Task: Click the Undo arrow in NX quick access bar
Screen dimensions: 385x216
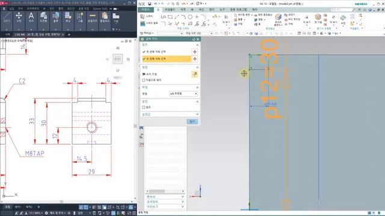Action: point(156,4)
